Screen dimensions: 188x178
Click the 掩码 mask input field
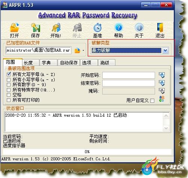[128, 91]
